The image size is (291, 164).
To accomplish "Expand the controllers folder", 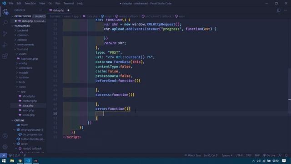I will (25, 68).
